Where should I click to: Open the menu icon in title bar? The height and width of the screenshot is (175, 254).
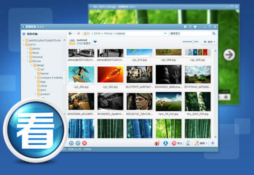tap(190, 27)
